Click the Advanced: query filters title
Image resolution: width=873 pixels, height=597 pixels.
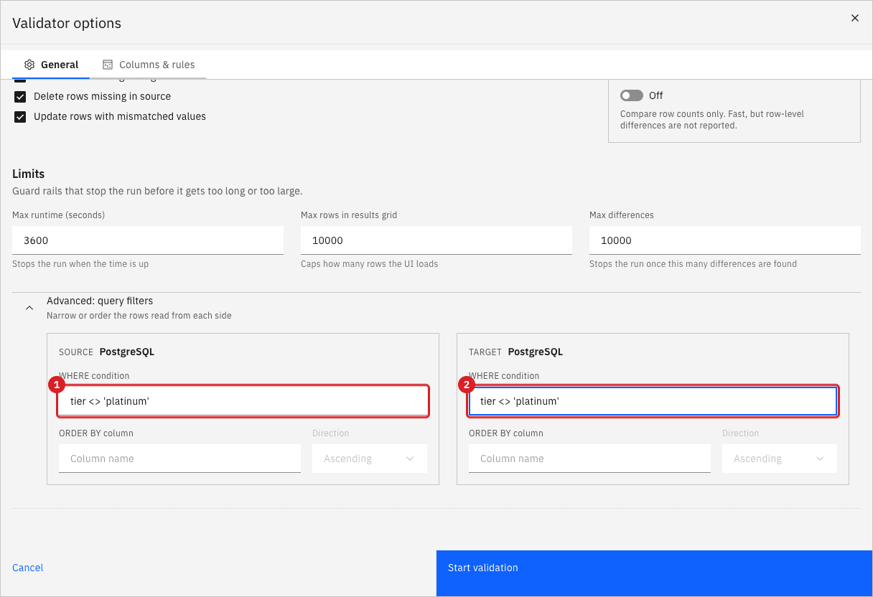tap(100, 301)
